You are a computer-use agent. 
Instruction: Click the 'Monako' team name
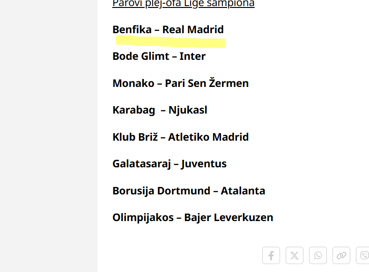click(133, 84)
